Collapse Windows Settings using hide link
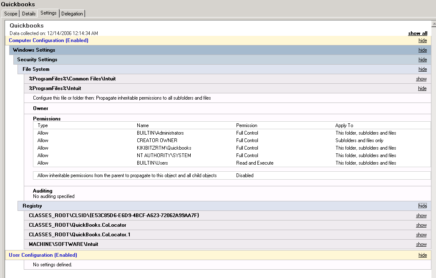 pos(422,50)
